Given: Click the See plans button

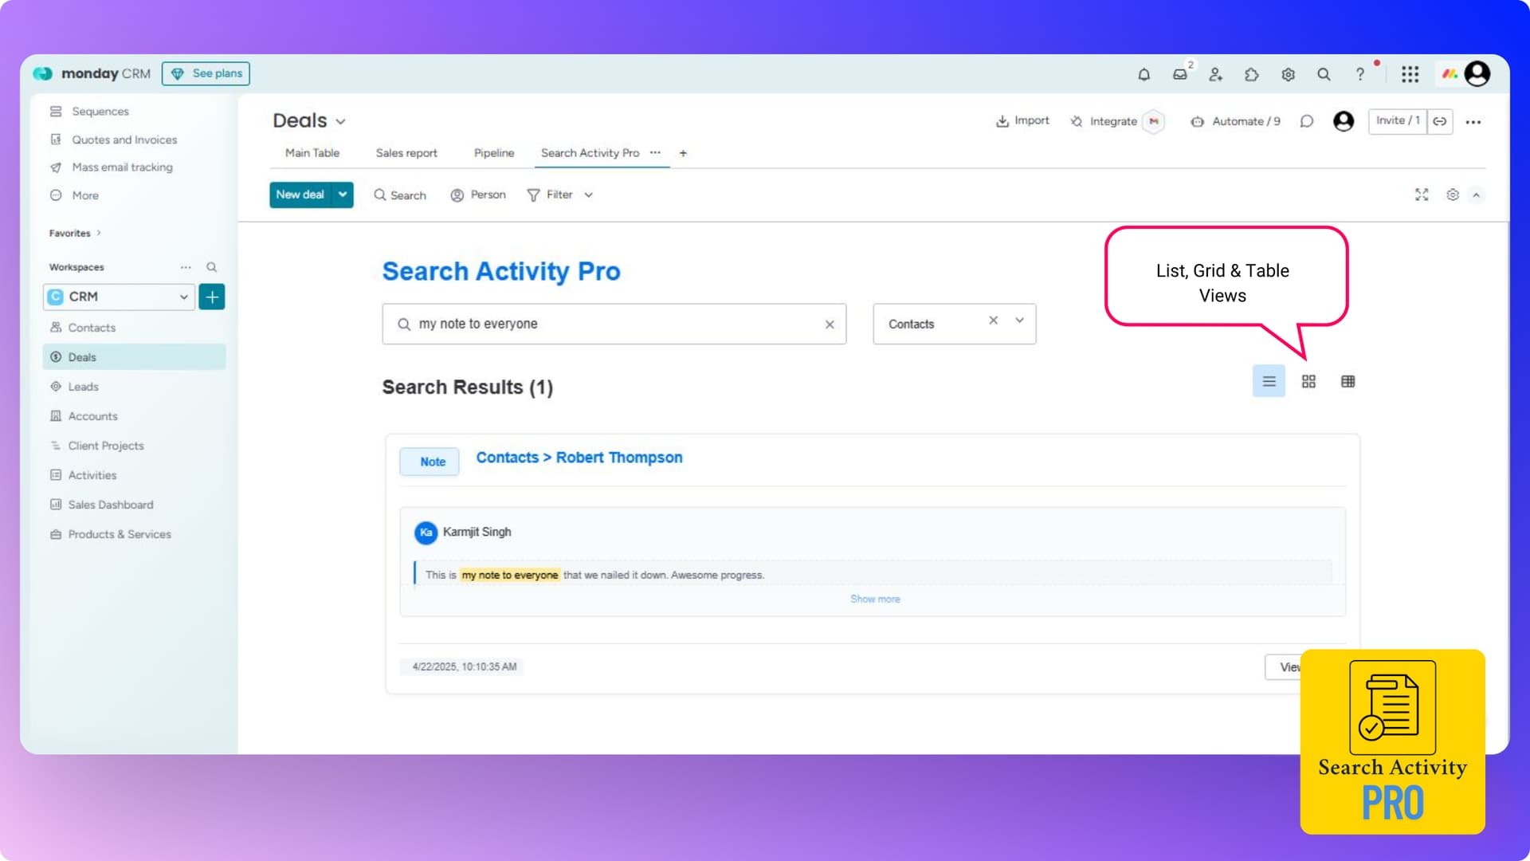Looking at the screenshot, I should (x=206, y=73).
